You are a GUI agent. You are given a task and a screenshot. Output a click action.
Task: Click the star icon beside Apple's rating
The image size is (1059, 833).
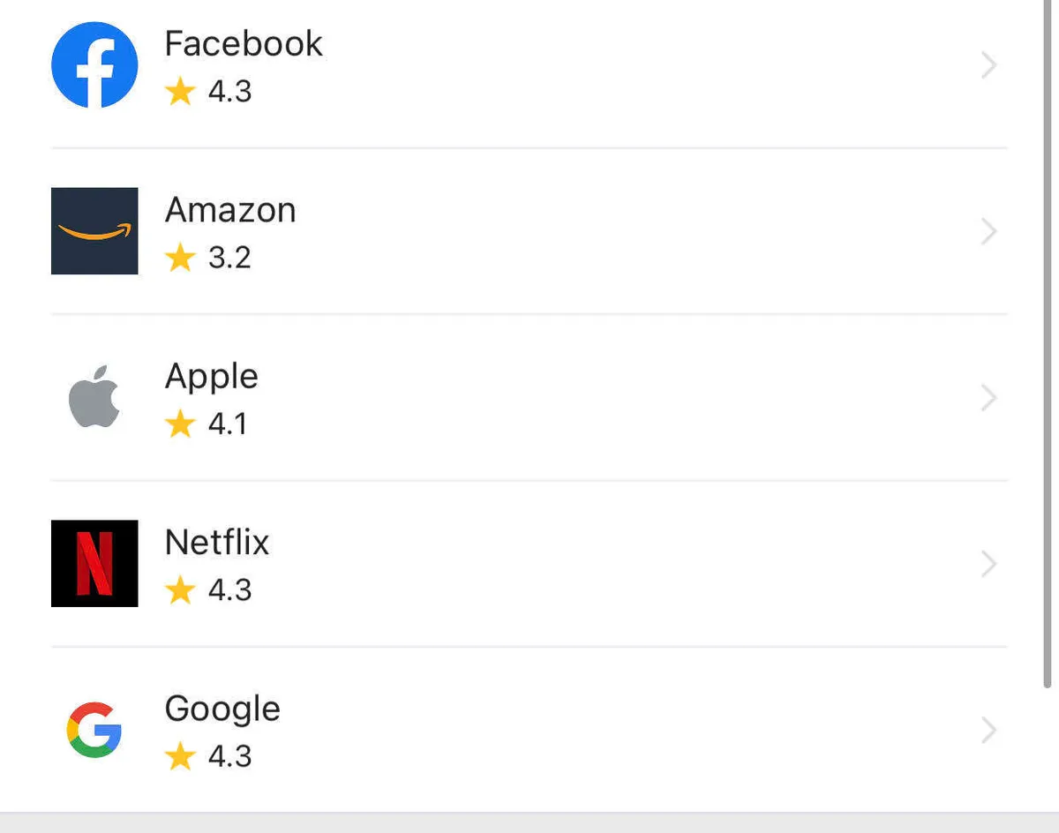180,424
